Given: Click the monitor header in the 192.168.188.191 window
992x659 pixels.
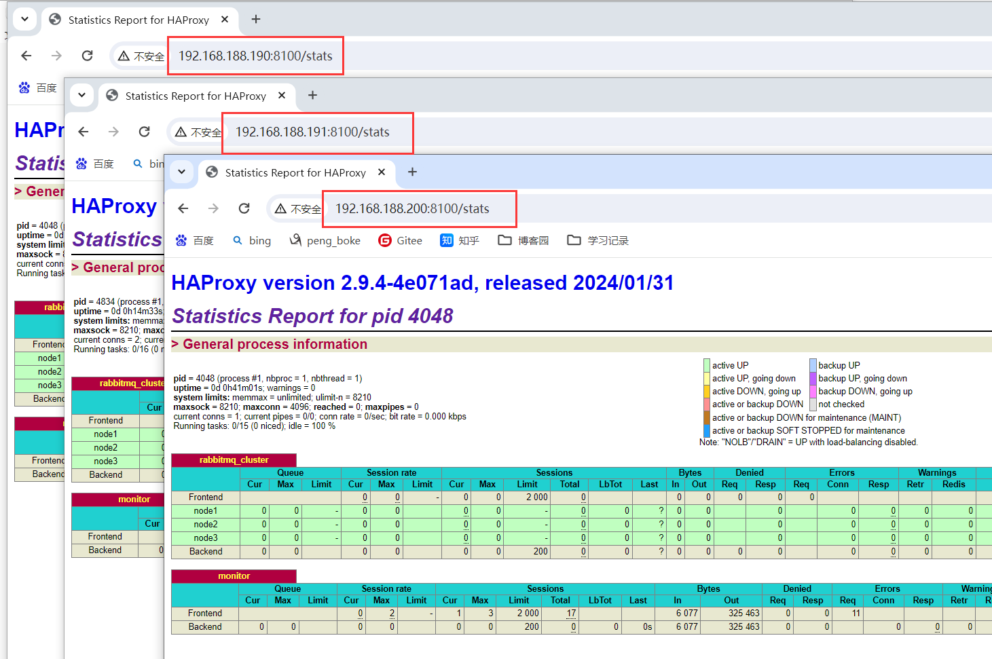Looking at the screenshot, I should point(134,499).
